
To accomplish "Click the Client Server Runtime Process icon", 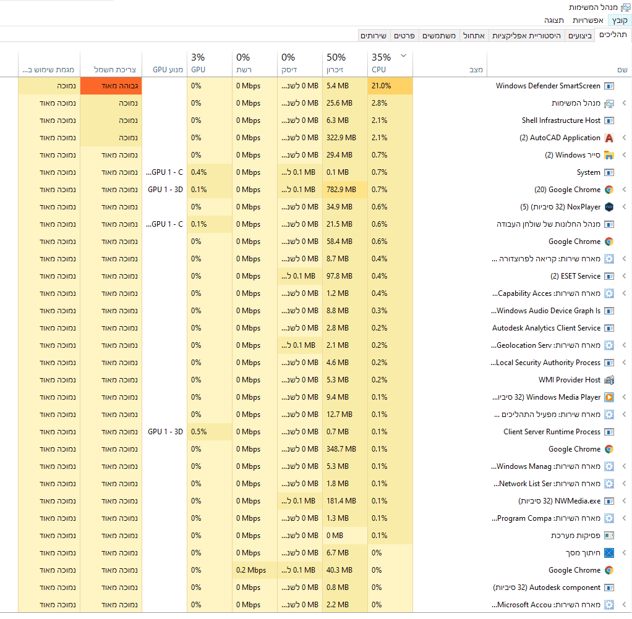I will pos(609,432).
